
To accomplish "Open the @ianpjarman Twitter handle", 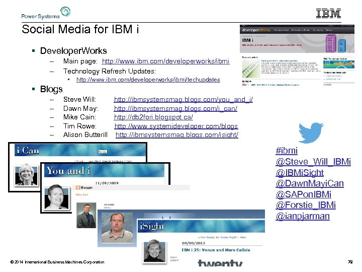I will click(x=303, y=216).
